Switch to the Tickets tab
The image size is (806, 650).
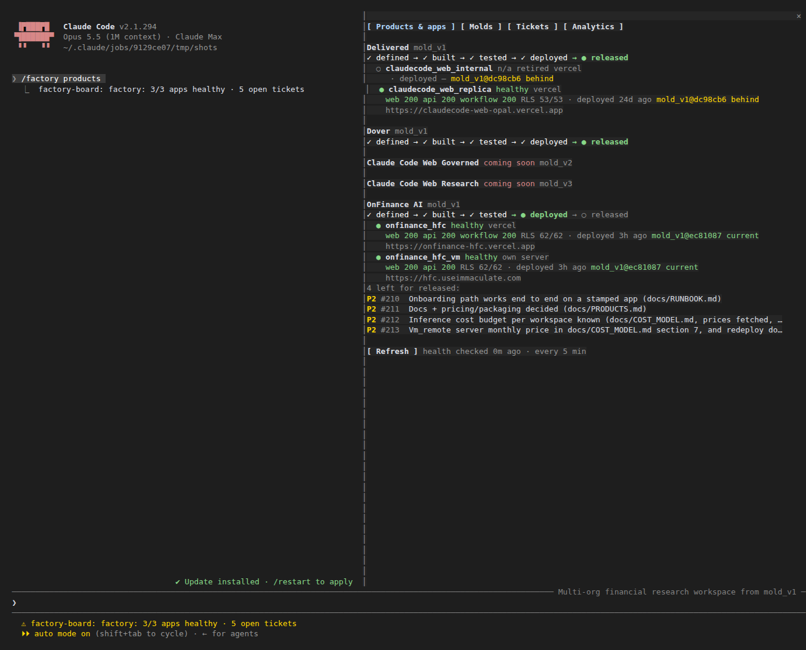tap(532, 27)
